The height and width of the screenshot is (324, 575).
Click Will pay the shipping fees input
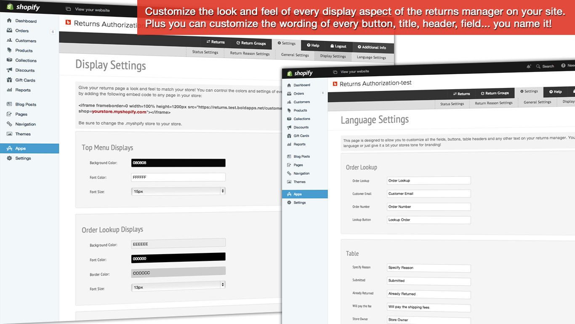429,307
